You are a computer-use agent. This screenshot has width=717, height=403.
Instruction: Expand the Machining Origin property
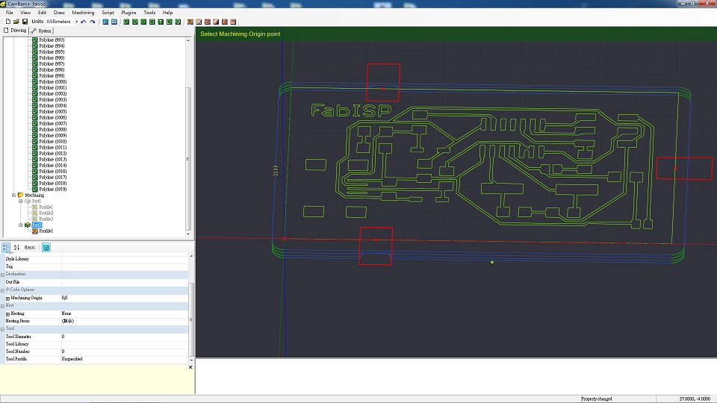click(x=7, y=298)
